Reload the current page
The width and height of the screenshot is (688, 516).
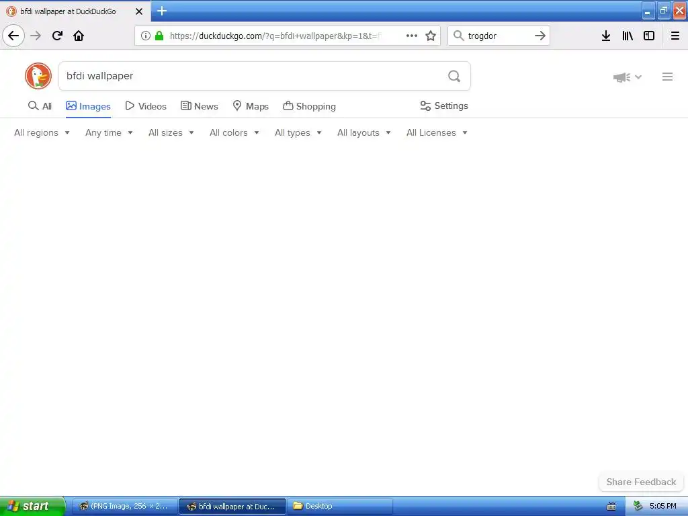(x=57, y=36)
